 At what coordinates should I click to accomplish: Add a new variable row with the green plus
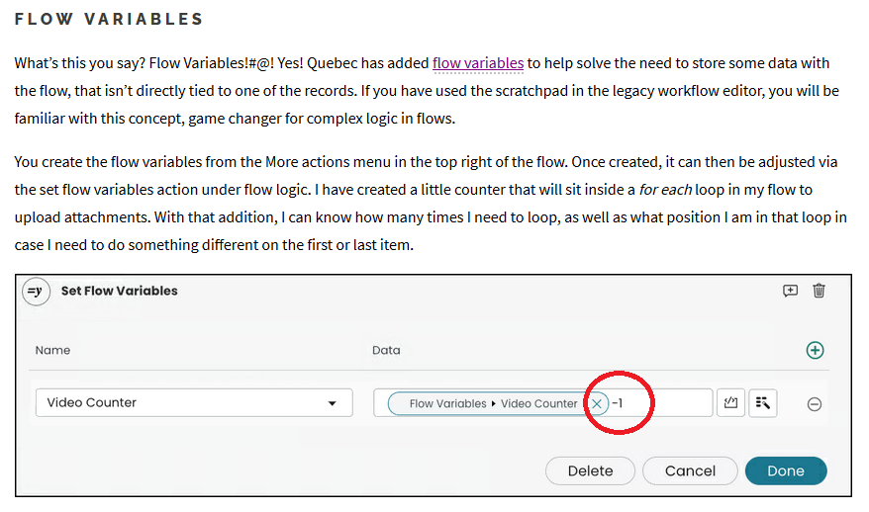(815, 350)
